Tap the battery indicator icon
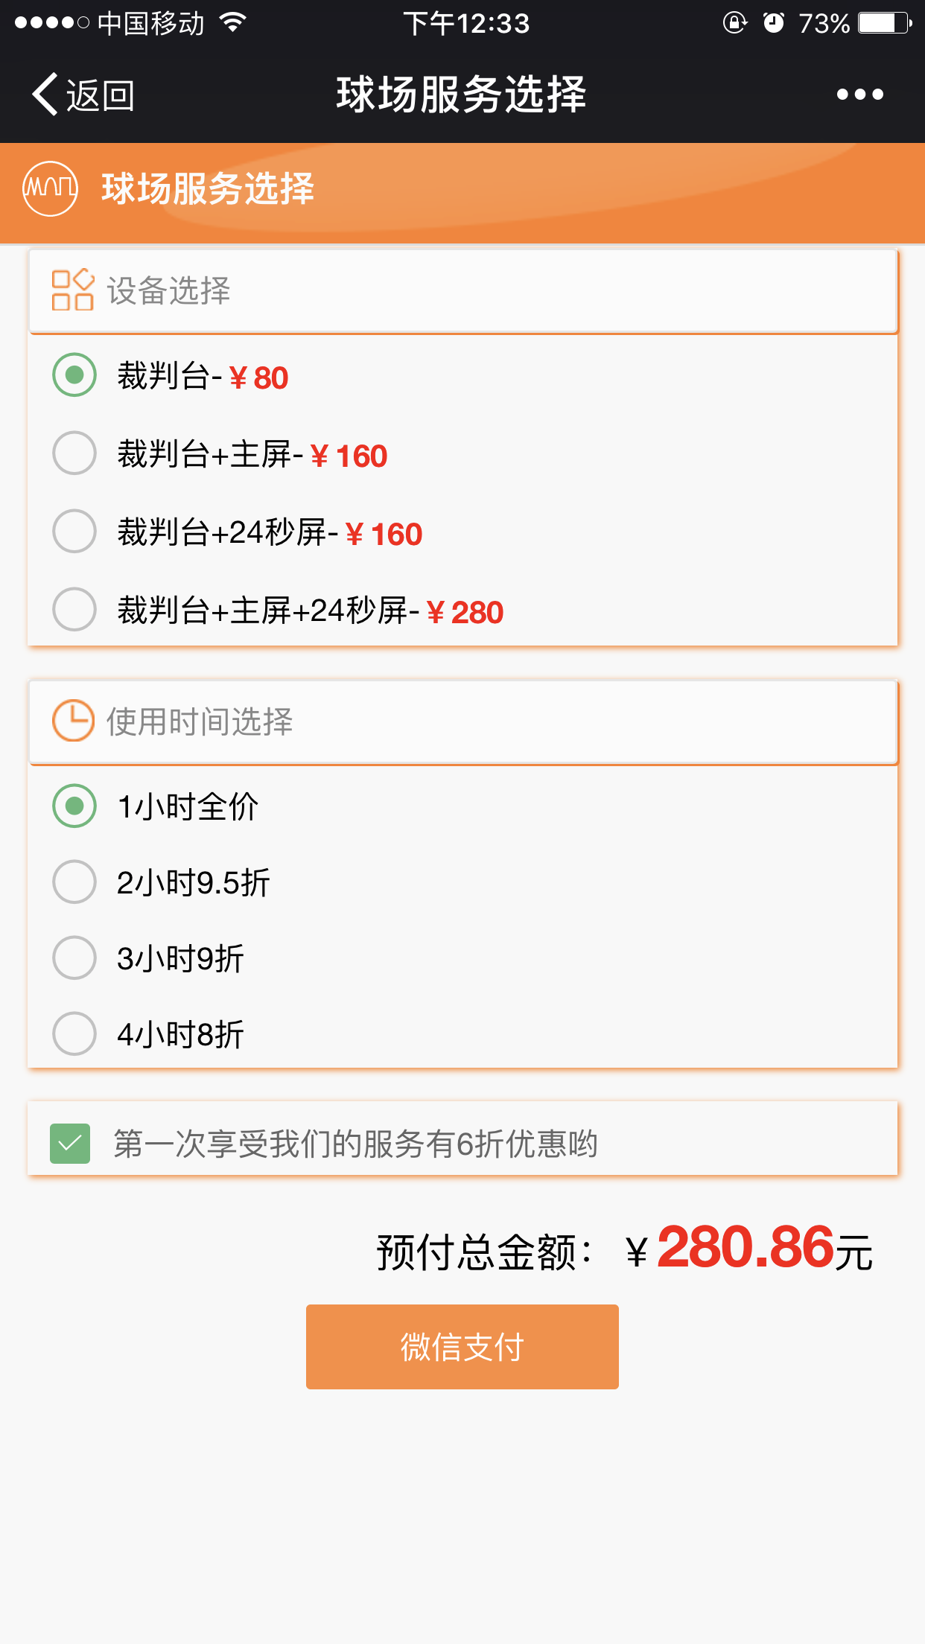 pyautogui.click(x=884, y=23)
